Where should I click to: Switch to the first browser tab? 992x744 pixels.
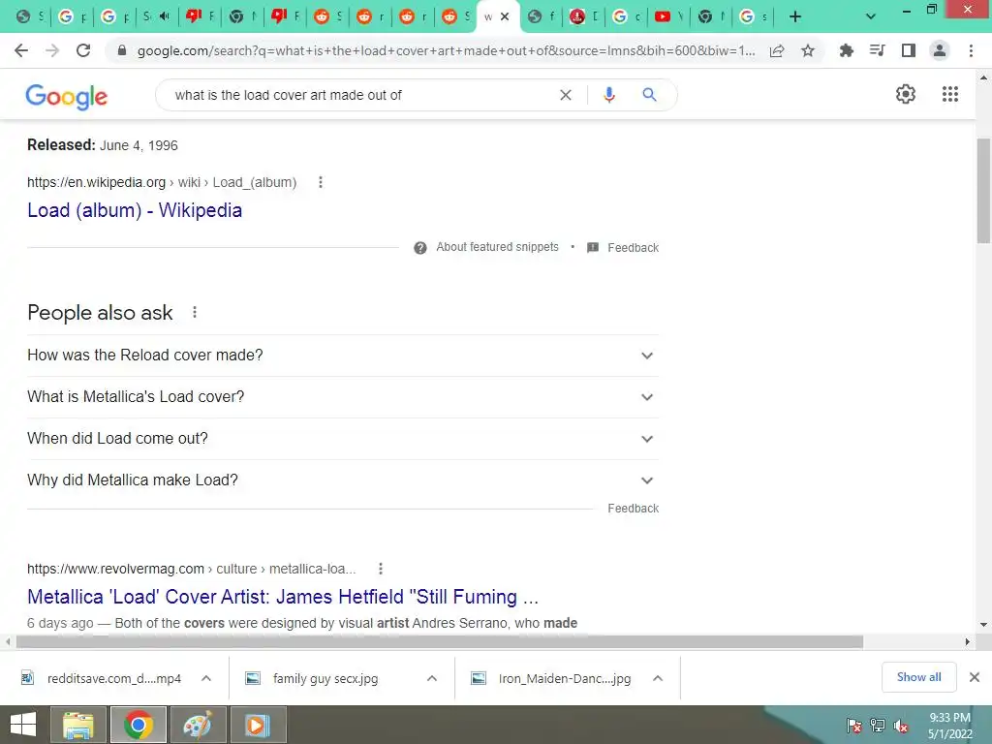28,16
